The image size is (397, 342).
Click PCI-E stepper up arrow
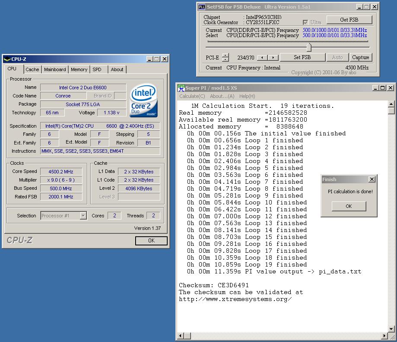coord(225,55)
